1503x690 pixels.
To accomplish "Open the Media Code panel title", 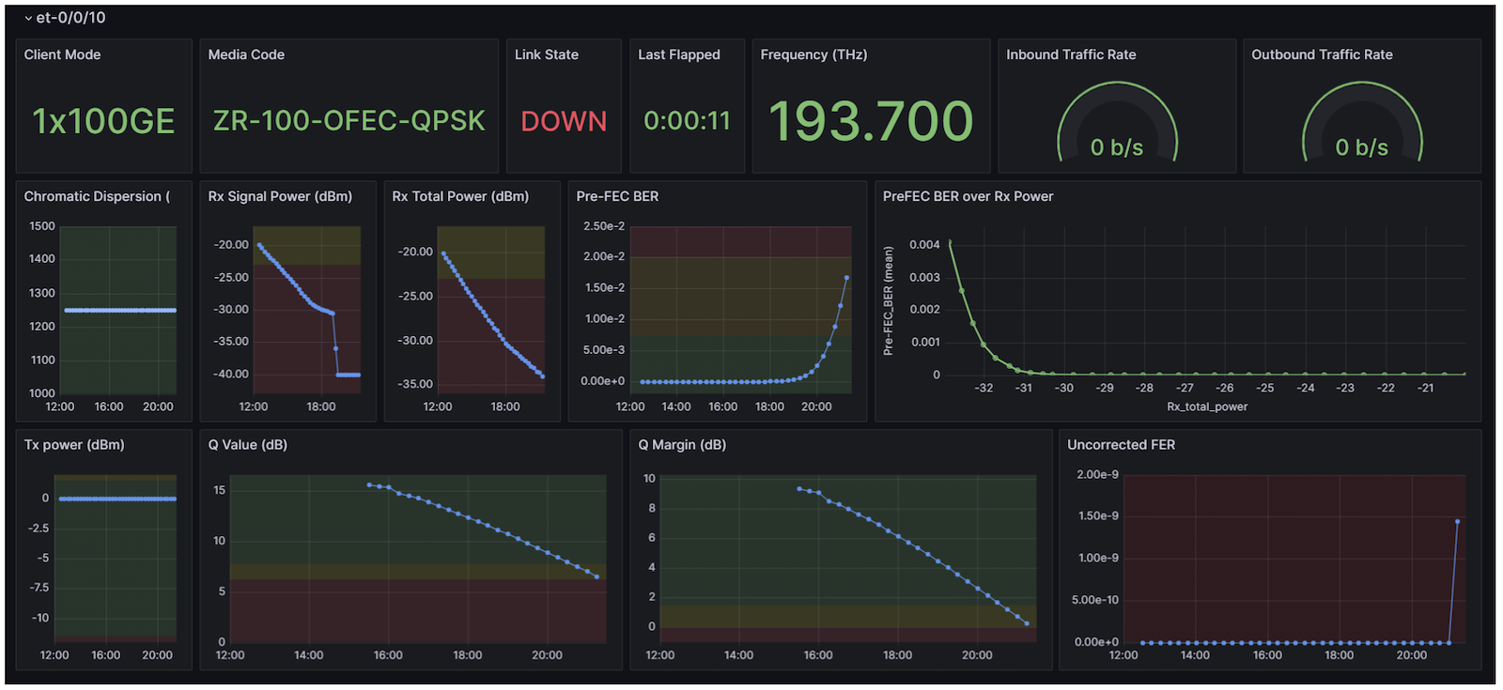I will tap(246, 54).
